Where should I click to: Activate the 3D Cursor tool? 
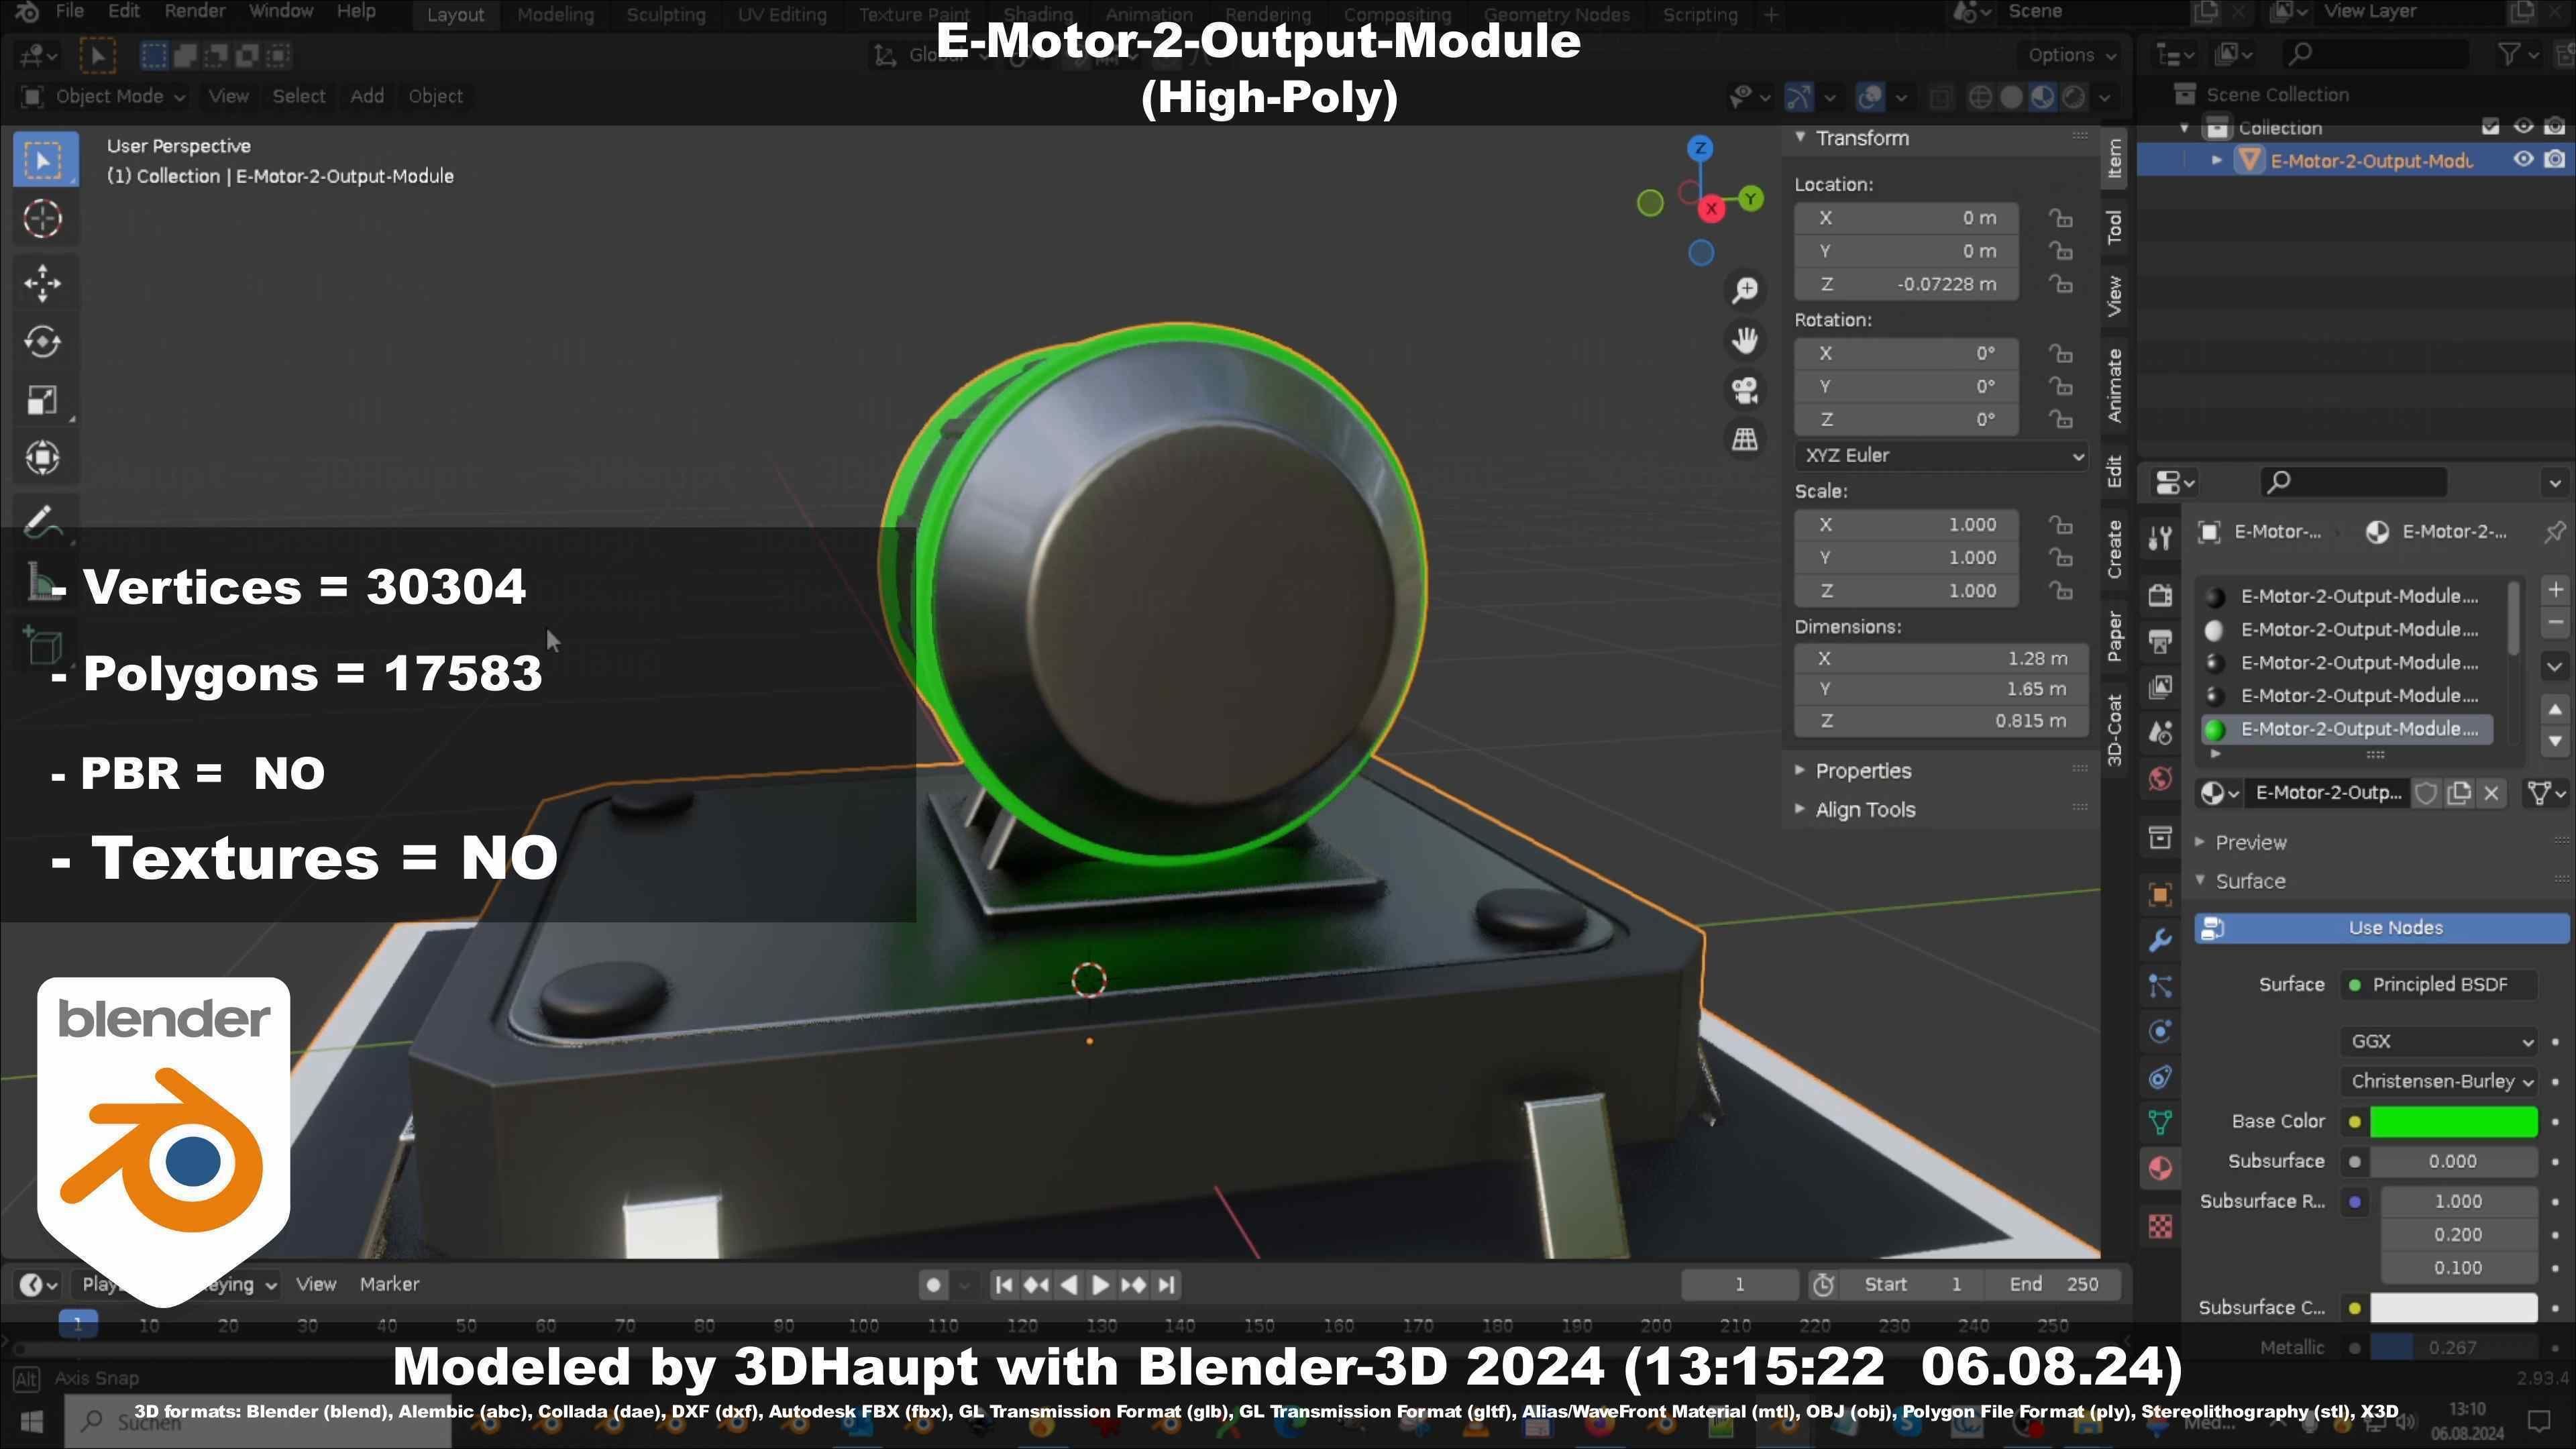click(43, 219)
